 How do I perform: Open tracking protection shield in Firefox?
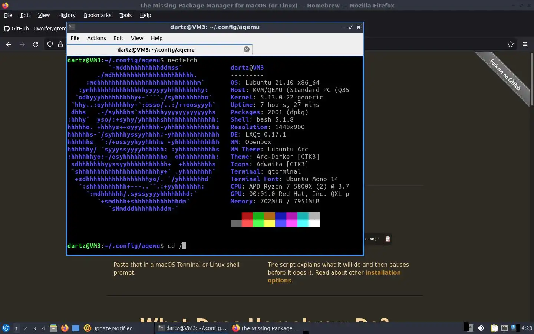[x=50, y=44]
